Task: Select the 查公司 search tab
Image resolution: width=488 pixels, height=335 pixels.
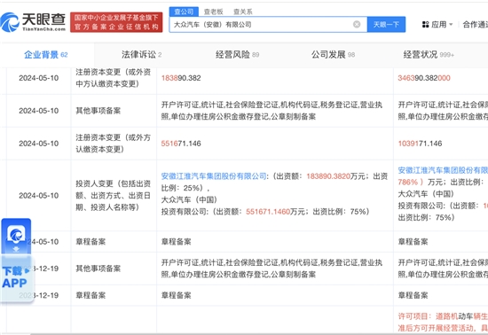Action: (x=184, y=12)
